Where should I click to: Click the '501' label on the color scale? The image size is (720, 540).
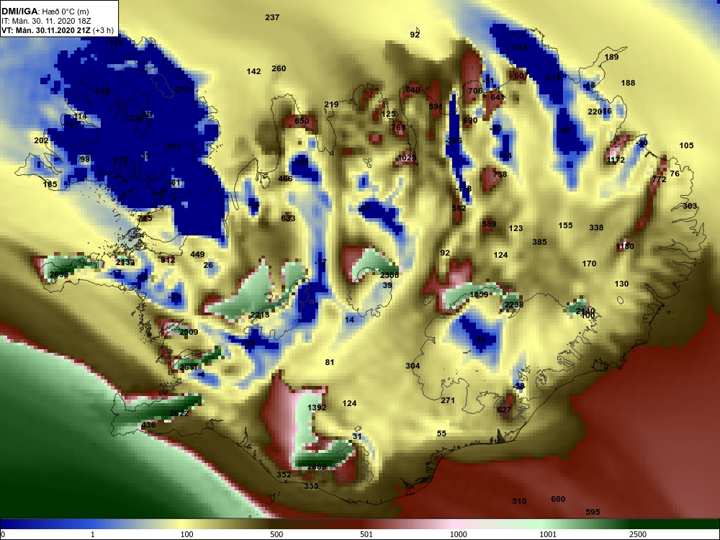pyautogui.click(x=366, y=534)
